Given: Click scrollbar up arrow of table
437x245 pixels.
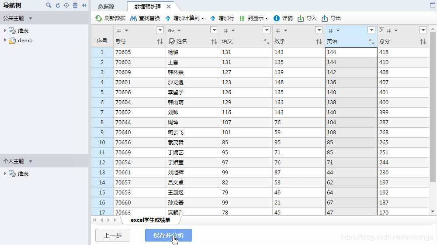Looking at the screenshot, I should 433,29.
